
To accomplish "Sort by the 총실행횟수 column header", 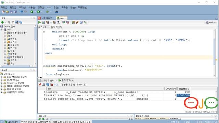I will tap(183, 89).
